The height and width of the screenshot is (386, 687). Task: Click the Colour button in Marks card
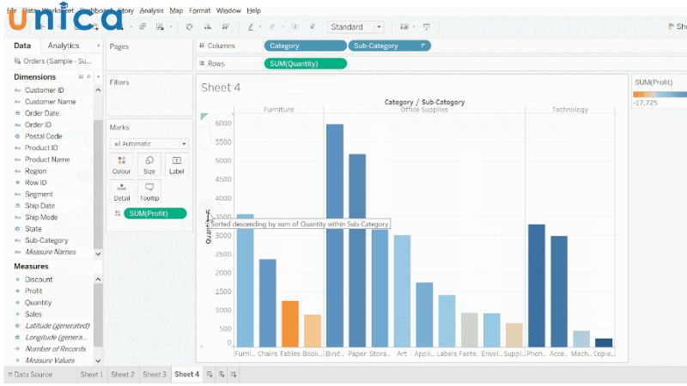pos(121,164)
